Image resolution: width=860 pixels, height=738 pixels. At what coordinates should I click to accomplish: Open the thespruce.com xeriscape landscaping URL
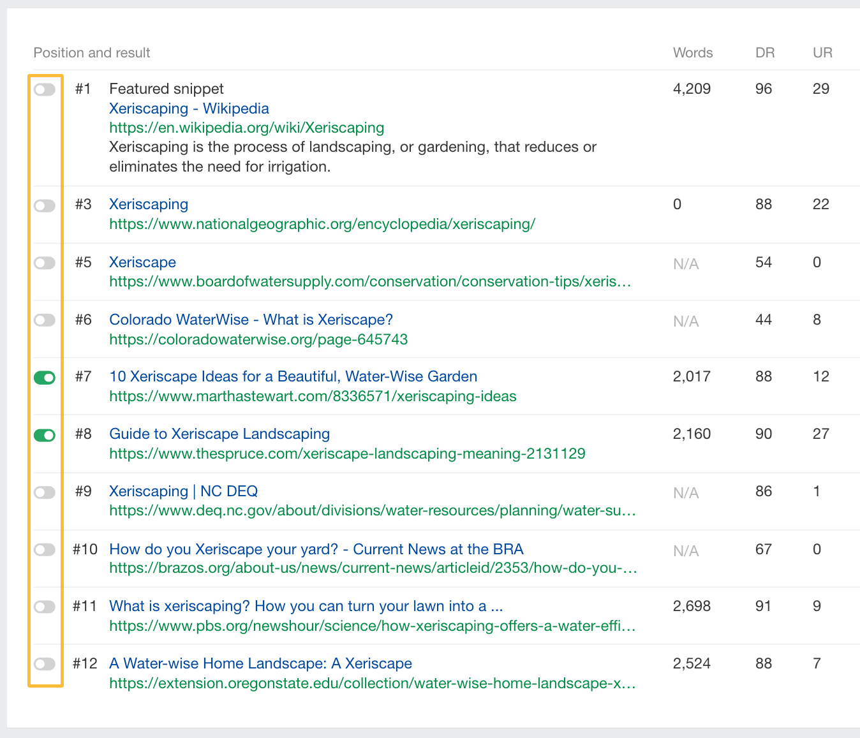(347, 454)
